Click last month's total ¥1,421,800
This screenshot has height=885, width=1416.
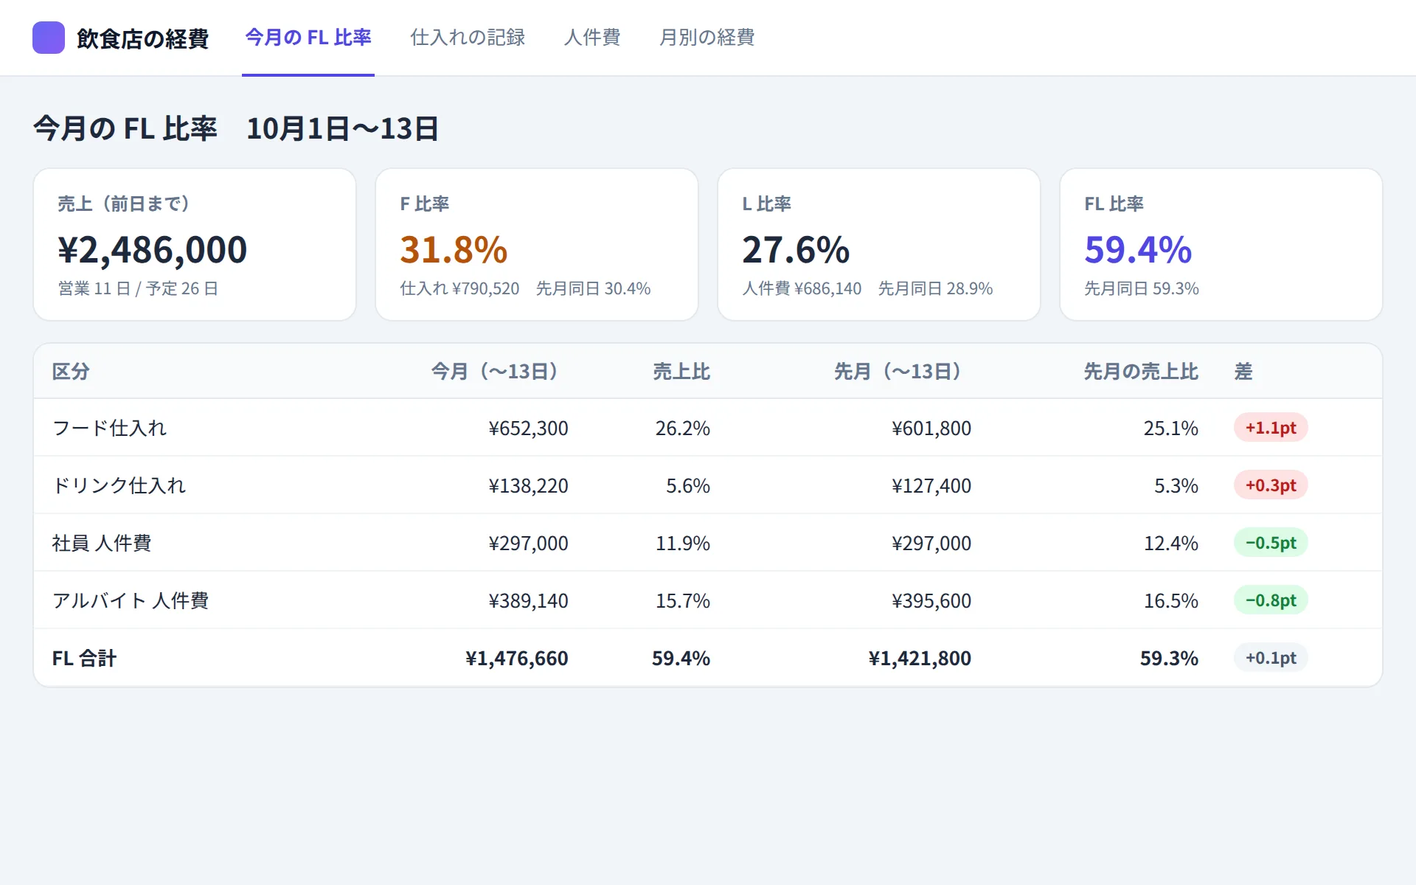[x=920, y=658]
